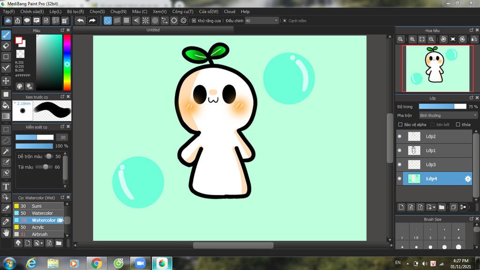The height and width of the screenshot is (270, 480).
Task: Open the Bộ lọc(R) menu
Action: coord(75,11)
